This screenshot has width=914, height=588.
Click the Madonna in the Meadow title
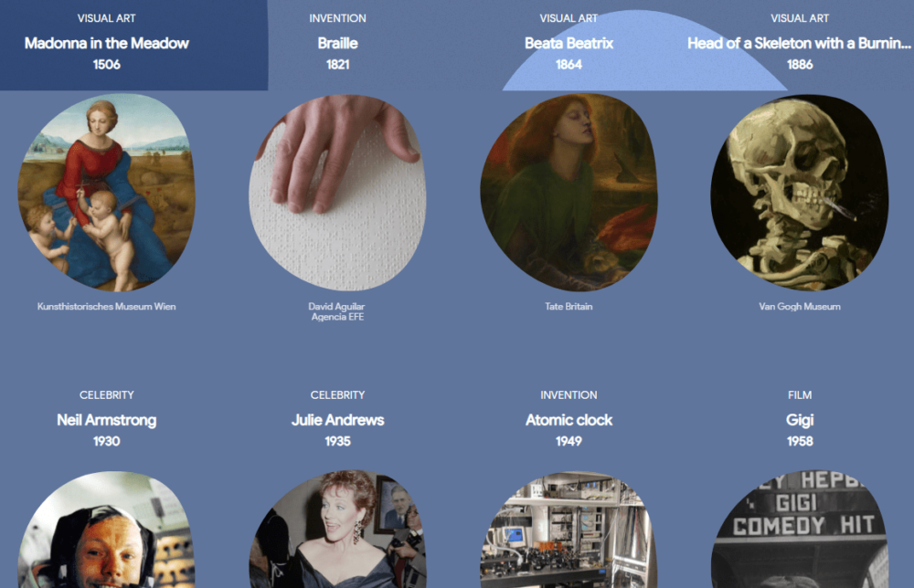[x=107, y=43]
